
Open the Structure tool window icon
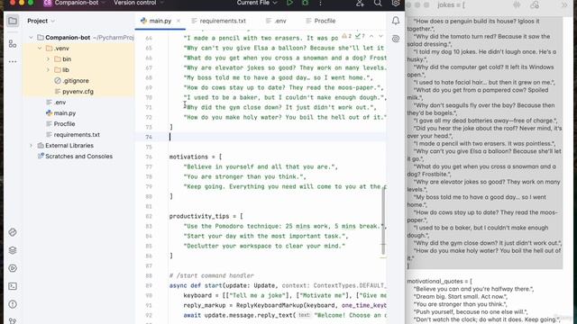[x=13, y=44]
